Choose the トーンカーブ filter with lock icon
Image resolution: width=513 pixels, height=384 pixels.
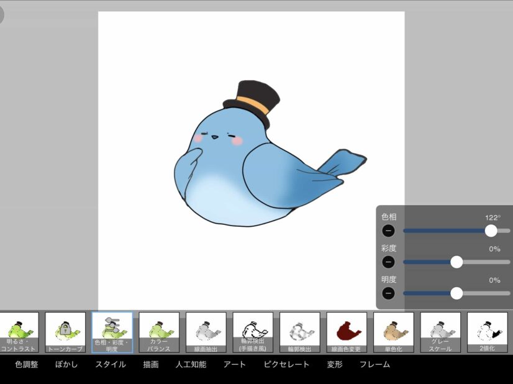pos(65,332)
